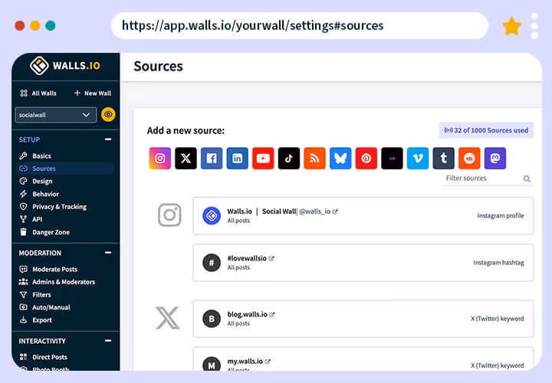This screenshot has width=552, height=383.
Task: Click the B avatar of blog.walls.io
Action: (x=212, y=319)
